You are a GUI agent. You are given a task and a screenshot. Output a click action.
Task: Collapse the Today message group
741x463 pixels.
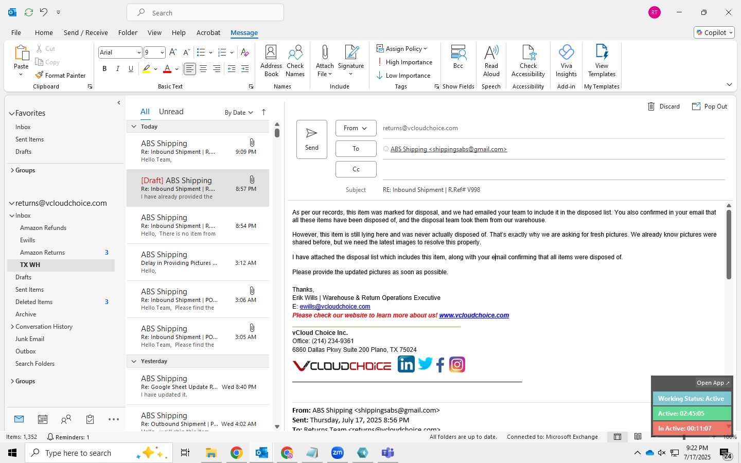(134, 127)
